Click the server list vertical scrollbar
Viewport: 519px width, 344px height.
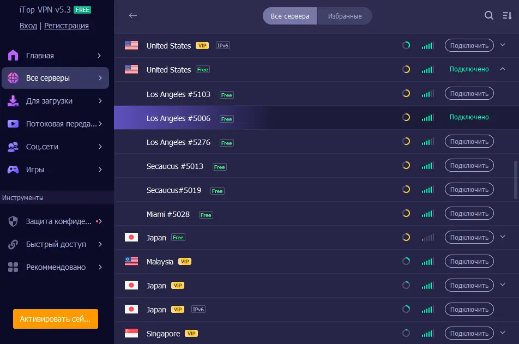(516, 180)
